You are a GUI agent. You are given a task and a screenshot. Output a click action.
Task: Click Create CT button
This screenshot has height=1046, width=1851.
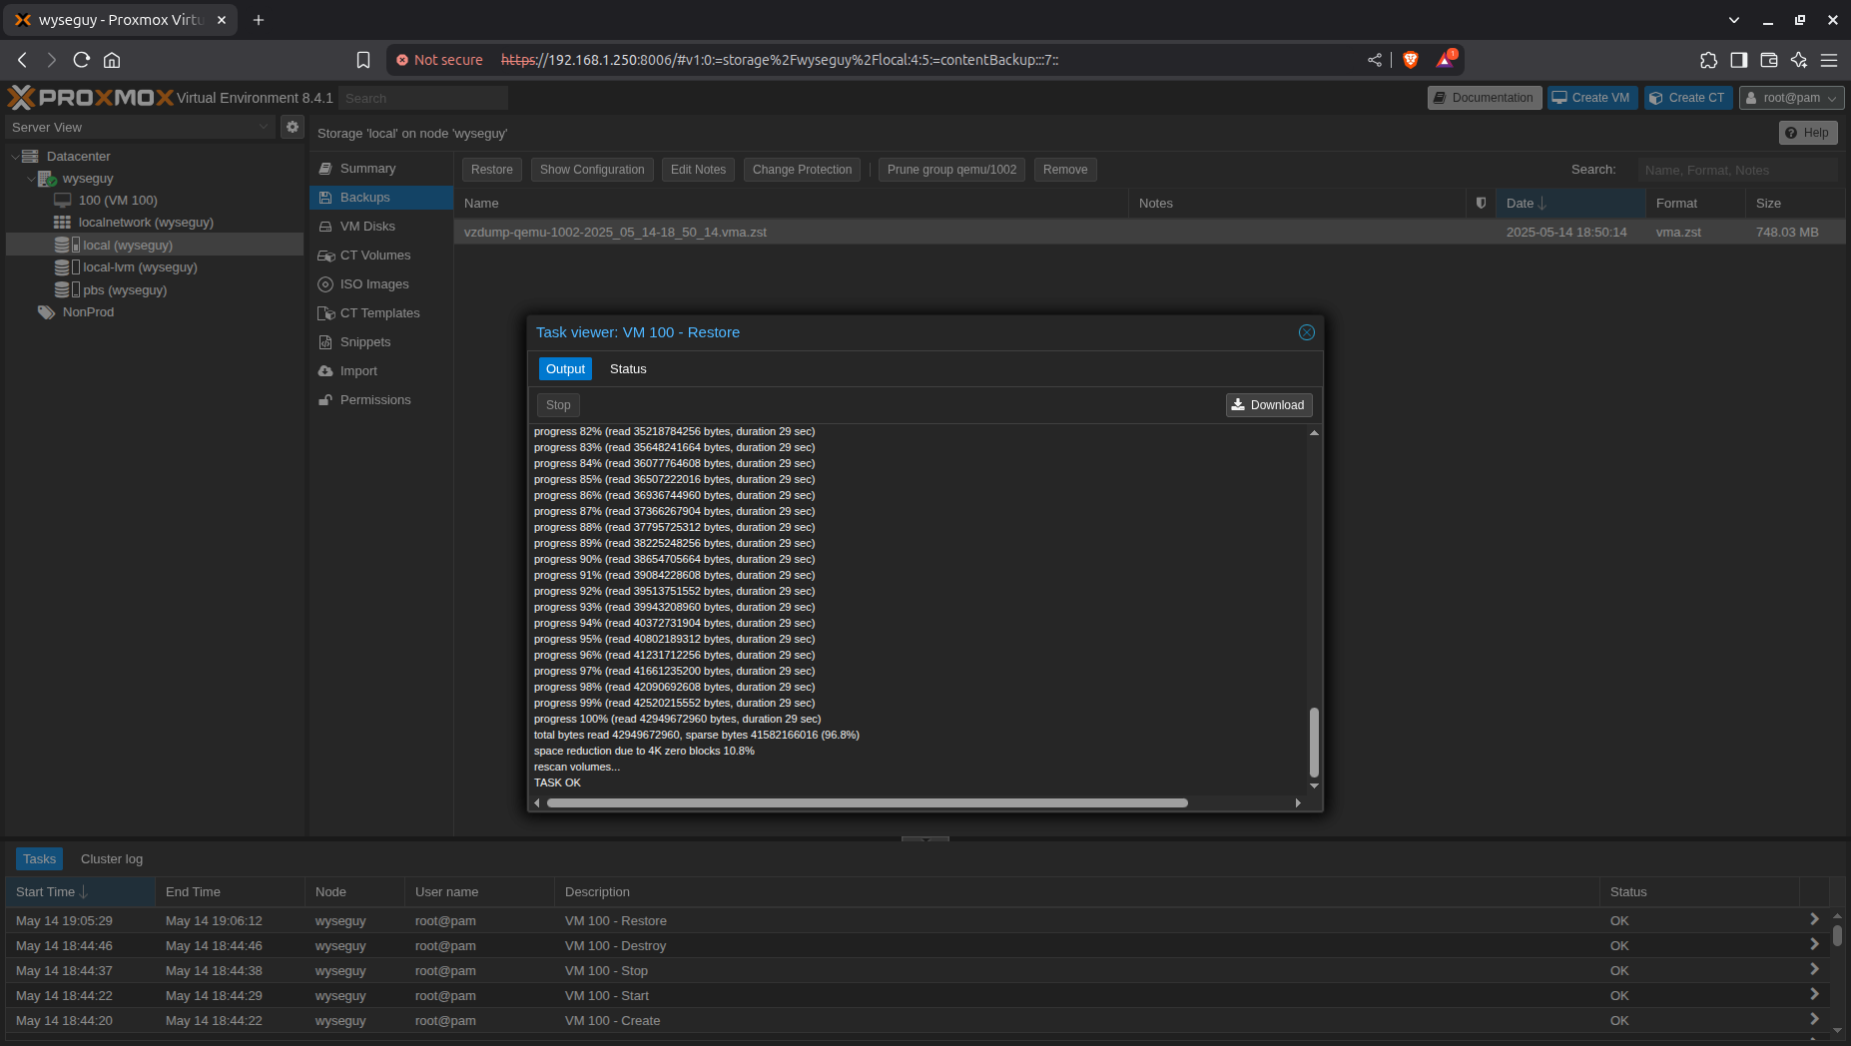[x=1687, y=98]
